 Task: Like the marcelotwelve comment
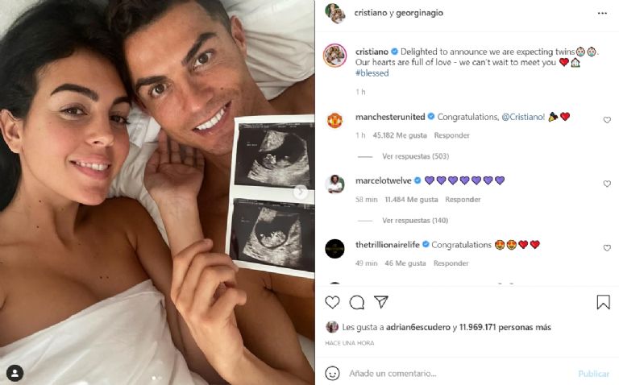point(607,184)
